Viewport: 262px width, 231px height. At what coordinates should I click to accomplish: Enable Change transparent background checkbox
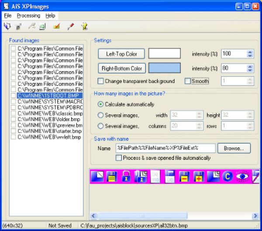(101, 81)
